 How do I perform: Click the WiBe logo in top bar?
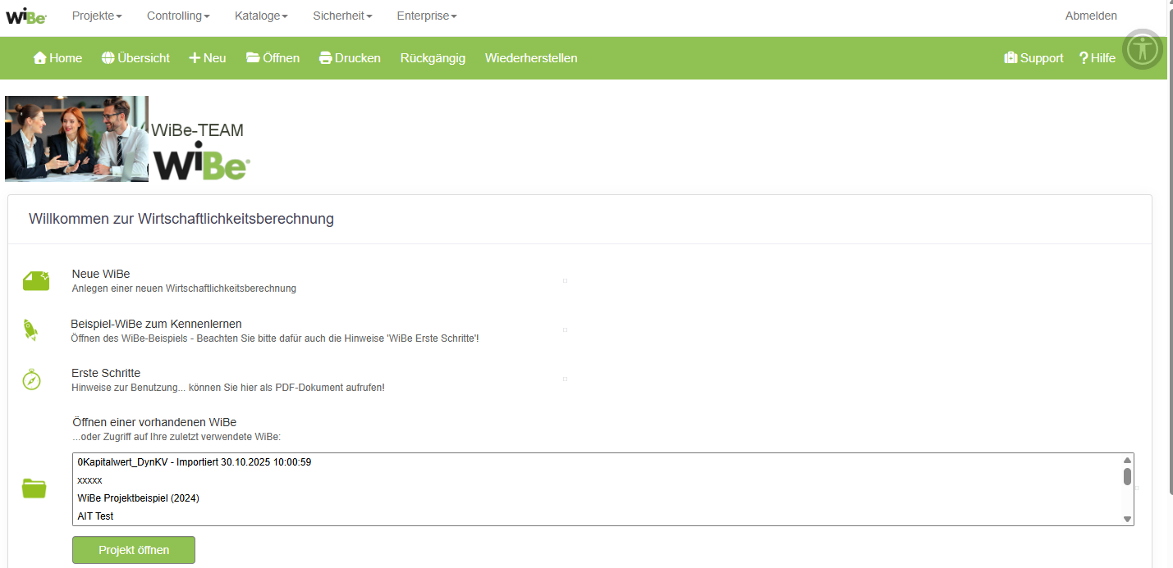pos(26,16)
